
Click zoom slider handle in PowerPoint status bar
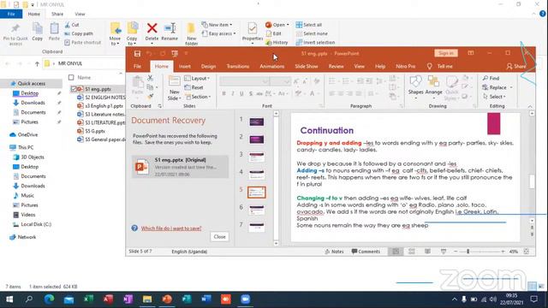(468, 252)
